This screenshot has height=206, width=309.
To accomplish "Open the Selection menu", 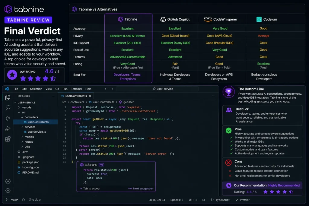I will point(36,89).
